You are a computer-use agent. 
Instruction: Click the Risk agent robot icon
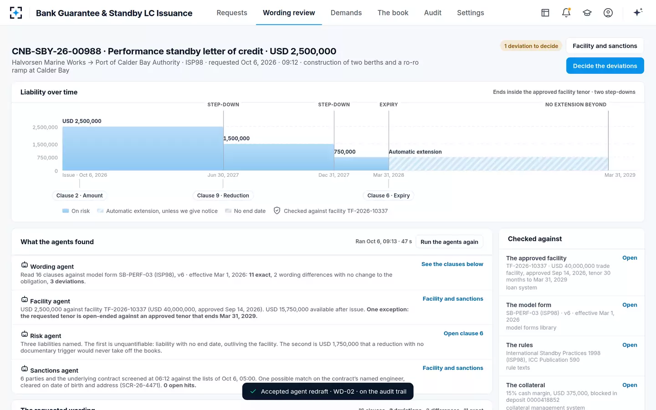click(x=25, y=334)
